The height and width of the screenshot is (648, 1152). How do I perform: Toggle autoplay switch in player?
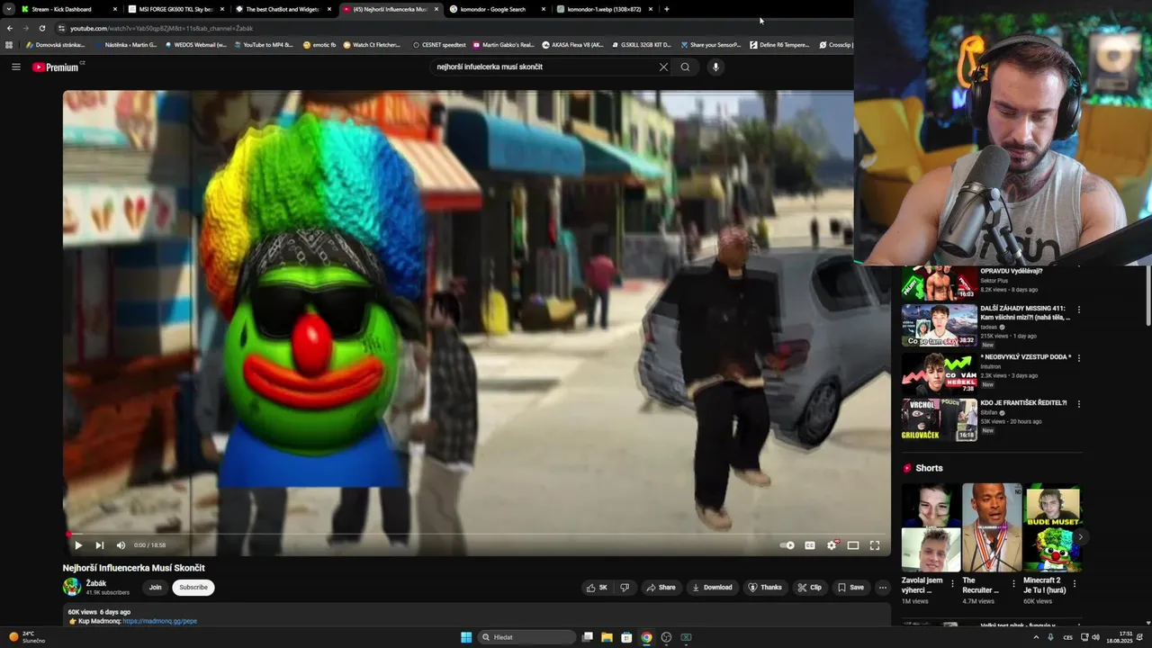(x=787, y=544)
